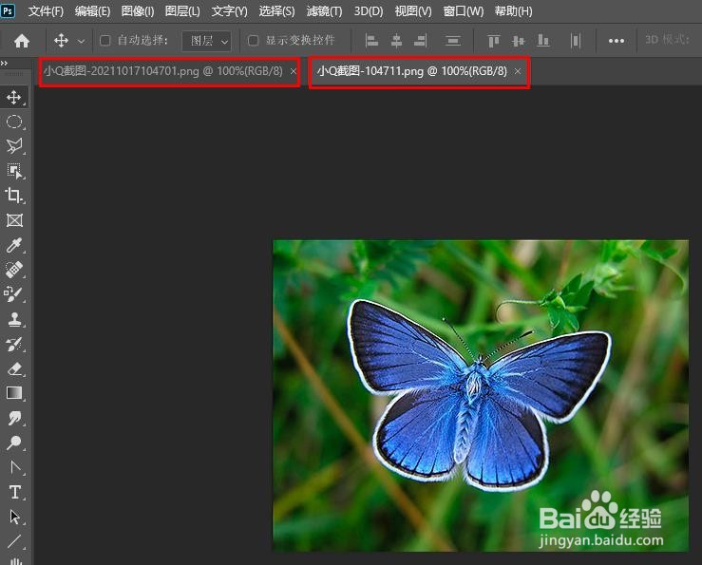The image size is (702, 565).
Task: Open the 3D(D) menu
Action: pos(369,10)
